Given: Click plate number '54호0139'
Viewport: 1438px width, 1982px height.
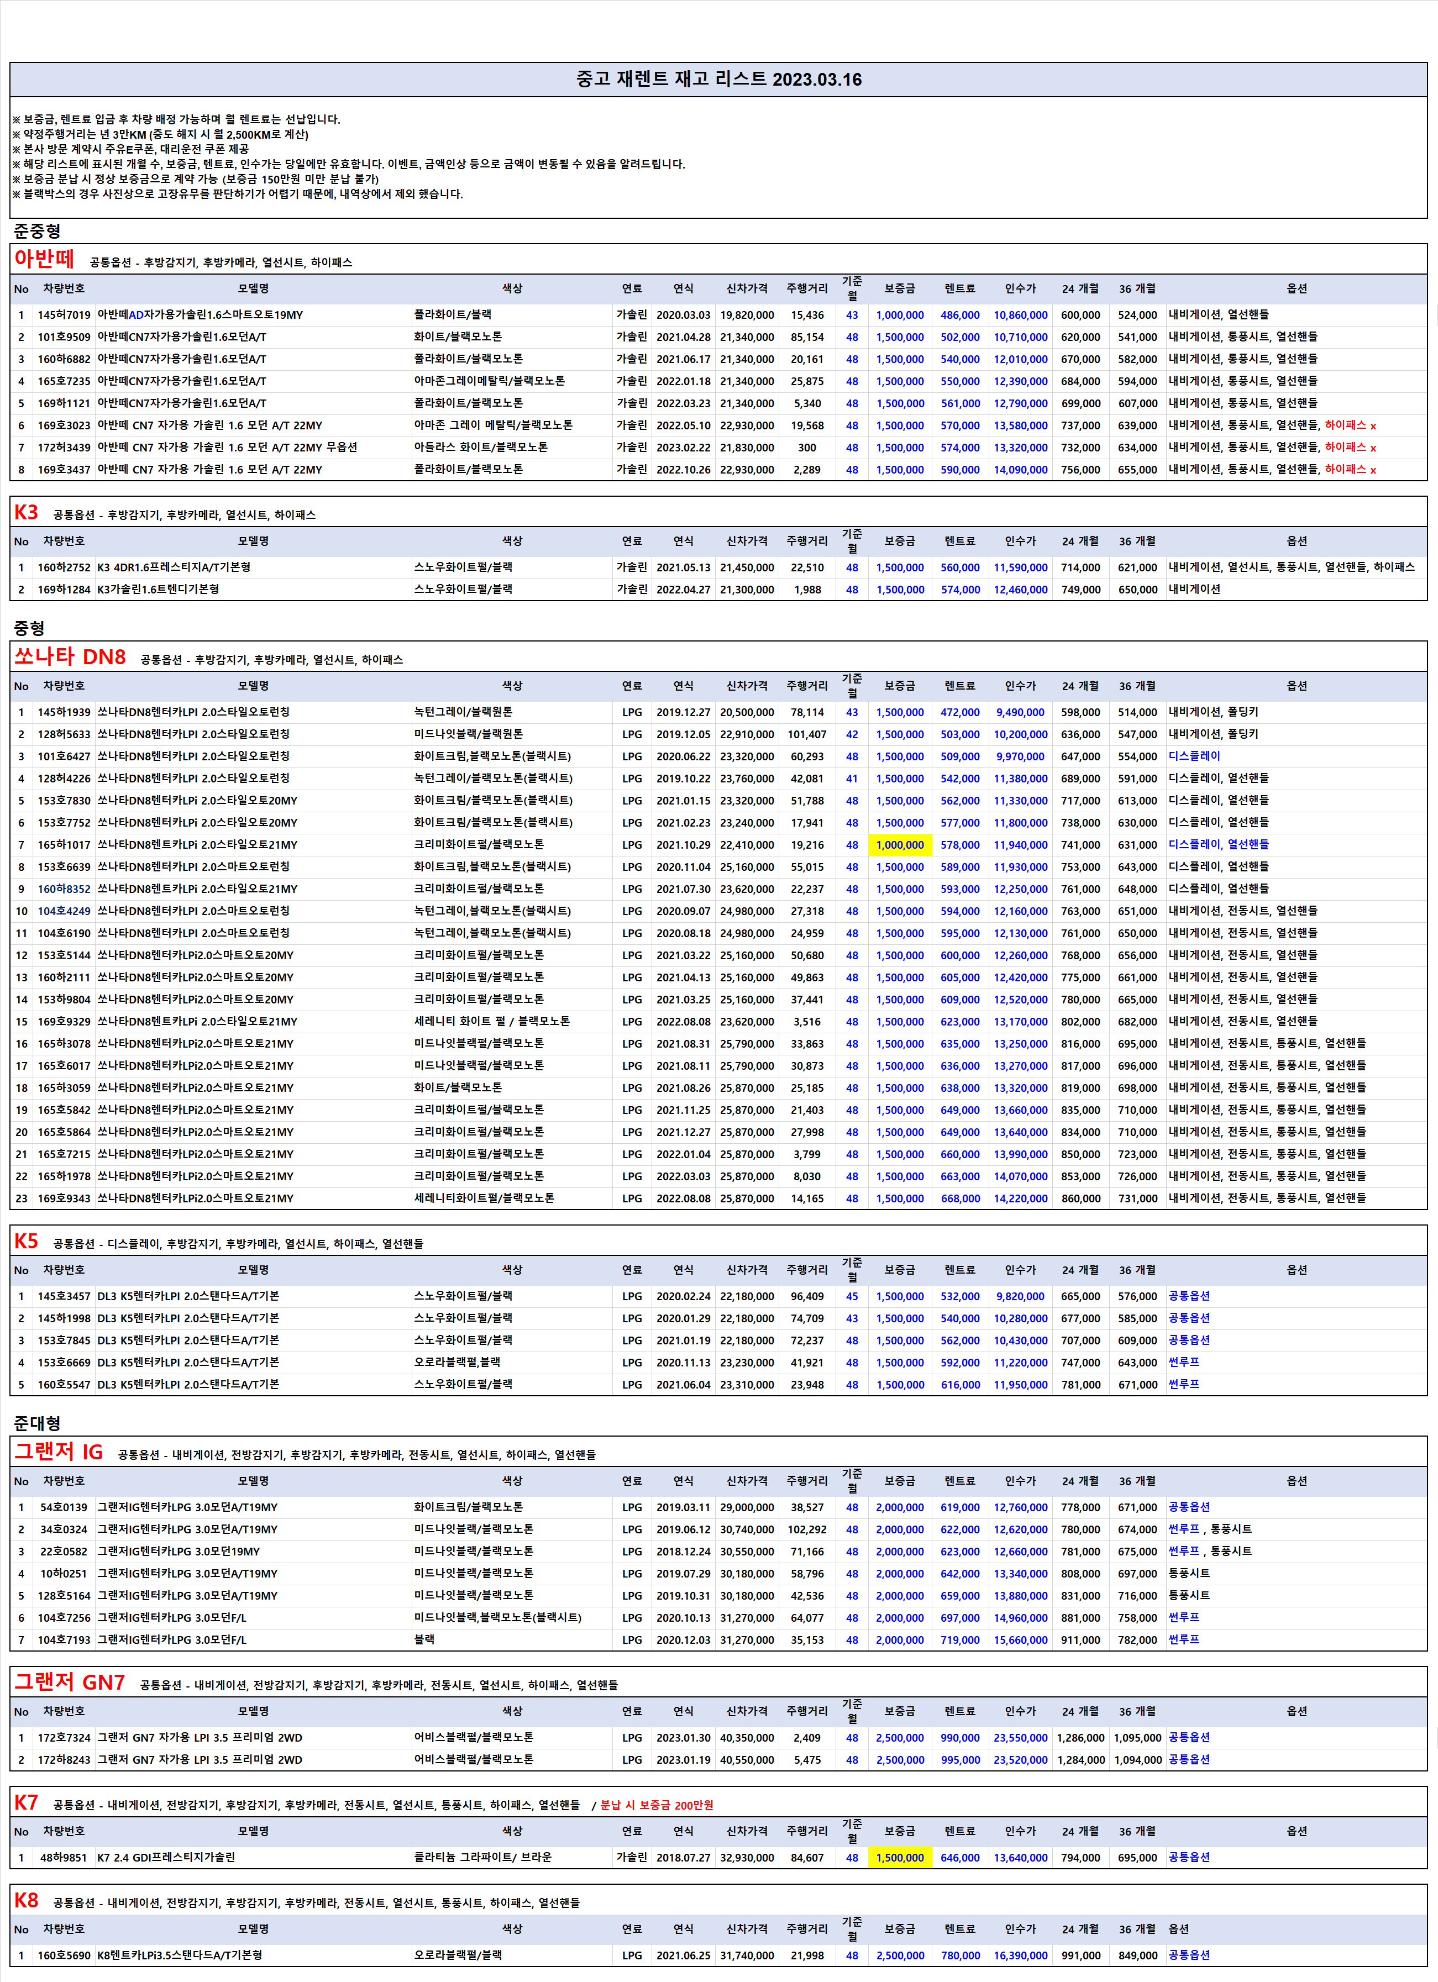Looking at the screenshot, I should 64,1507.
